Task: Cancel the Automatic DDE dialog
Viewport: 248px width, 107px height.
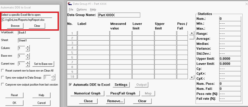Action: [x=41, y=103]
